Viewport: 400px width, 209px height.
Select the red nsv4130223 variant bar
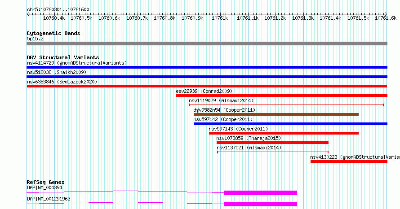click(349, 161)
